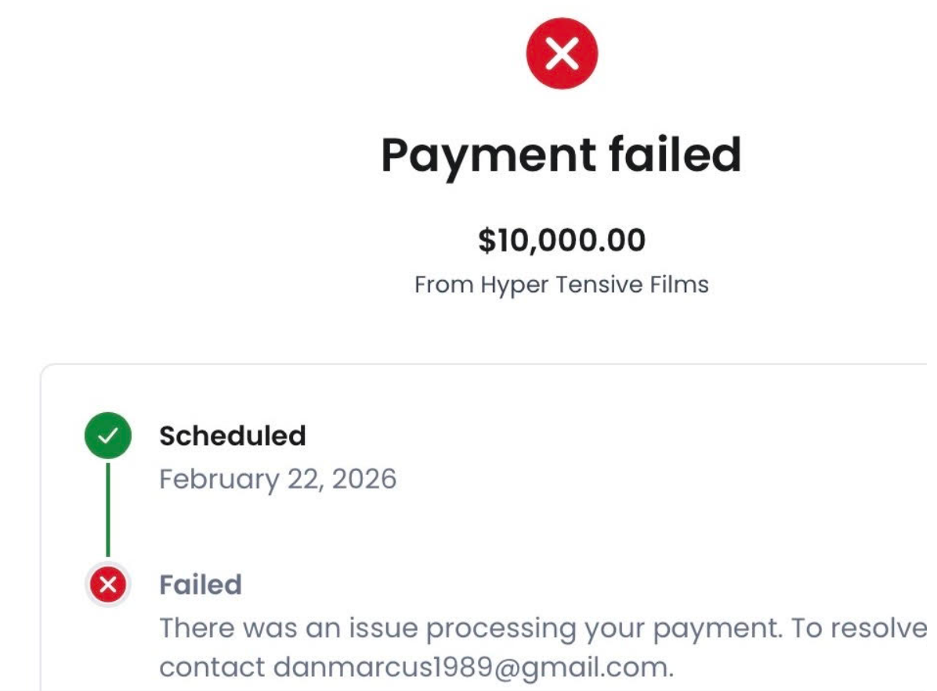Click the year 2026 in the date
The image size is (937, 691).
(364, 479)
